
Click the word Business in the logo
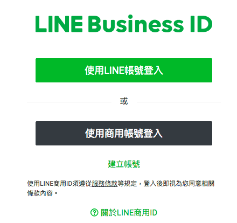pos(136,24)
